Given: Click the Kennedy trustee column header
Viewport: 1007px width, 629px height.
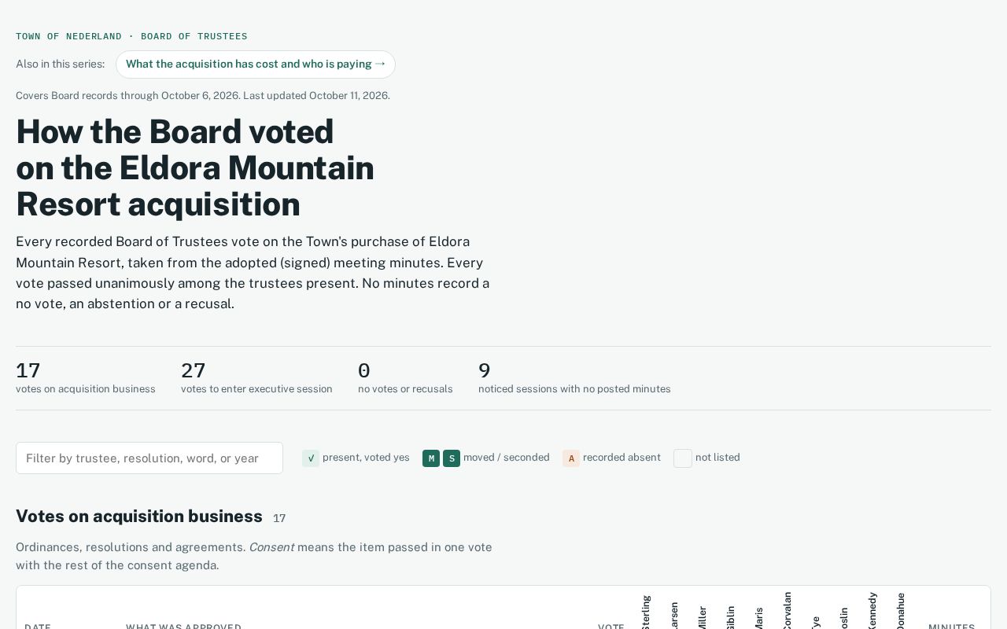Looking at the screenshot, I should pos(872,610).
